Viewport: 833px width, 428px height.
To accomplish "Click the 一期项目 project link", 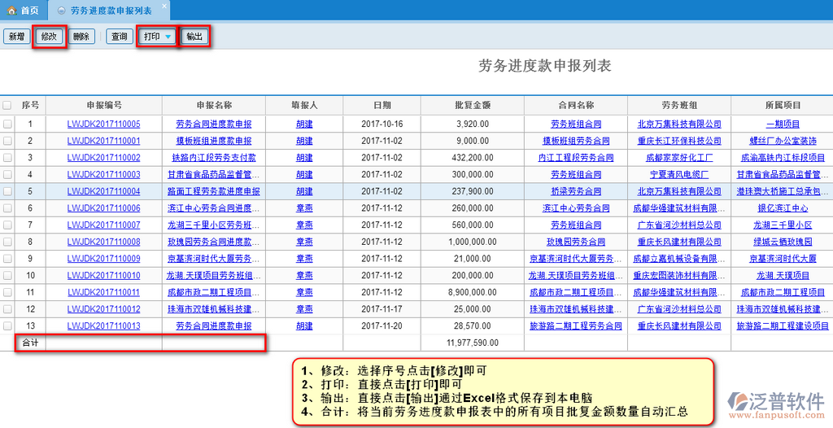I will (782, 124).
